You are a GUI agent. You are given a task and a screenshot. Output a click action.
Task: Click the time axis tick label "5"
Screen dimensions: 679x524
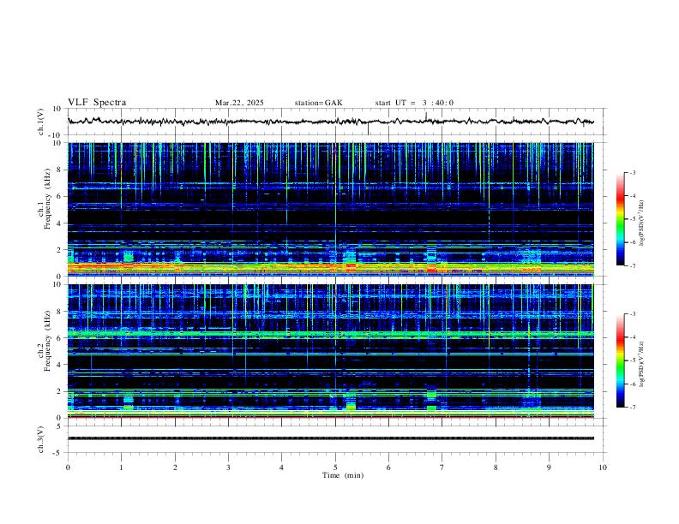335,467
